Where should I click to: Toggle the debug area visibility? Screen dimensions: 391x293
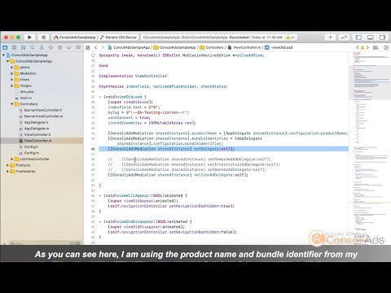pyautogui.click(x=371, y=37)
